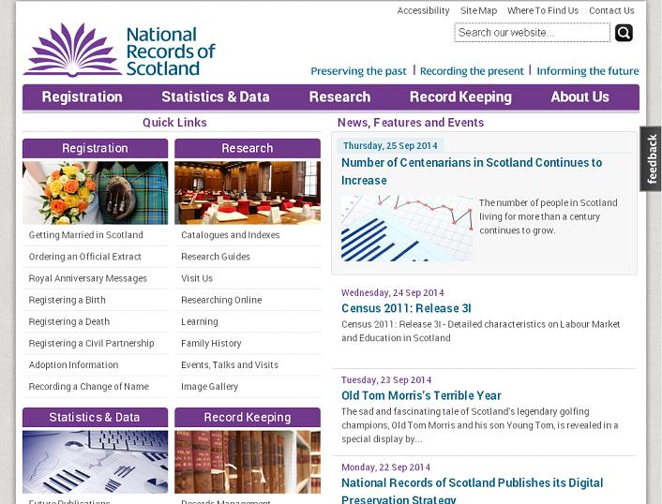Image resolution: width=662 pixels, height=504 pixels.
Task: Open the Research main menu
Action: coord(339,97)
